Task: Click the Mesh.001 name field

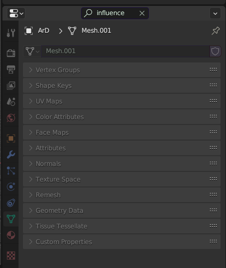Action: (125, 51)
